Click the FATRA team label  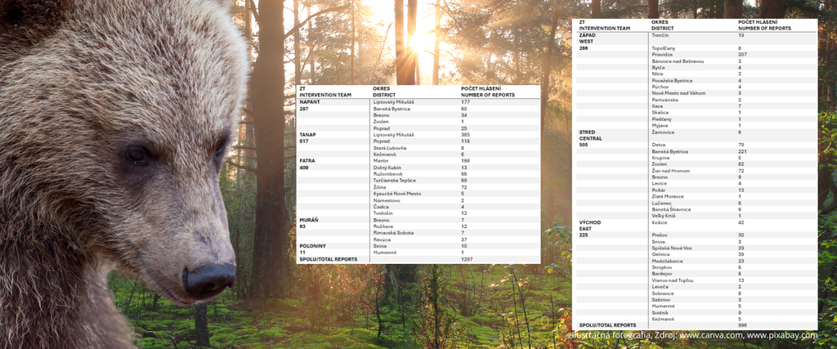[307, 161]
